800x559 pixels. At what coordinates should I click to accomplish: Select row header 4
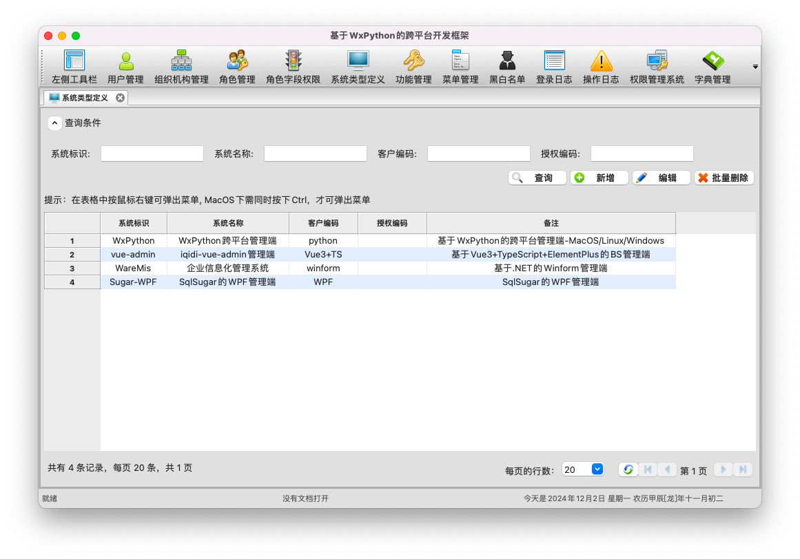pos(72,282)
